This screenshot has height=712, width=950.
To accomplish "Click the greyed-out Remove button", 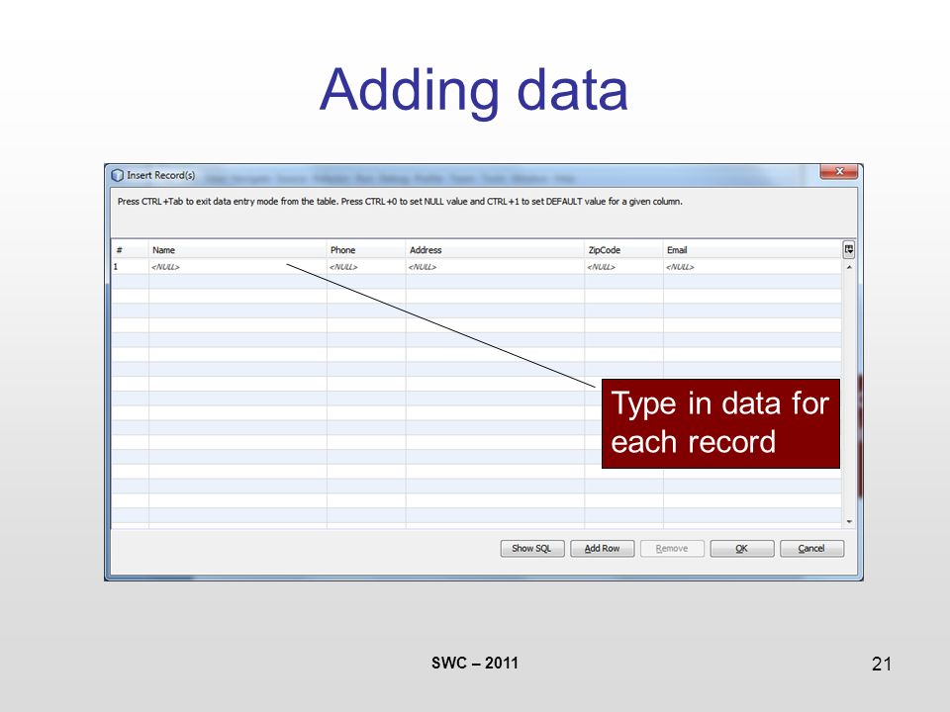I will pyautogui.click(x=672, y=549).
